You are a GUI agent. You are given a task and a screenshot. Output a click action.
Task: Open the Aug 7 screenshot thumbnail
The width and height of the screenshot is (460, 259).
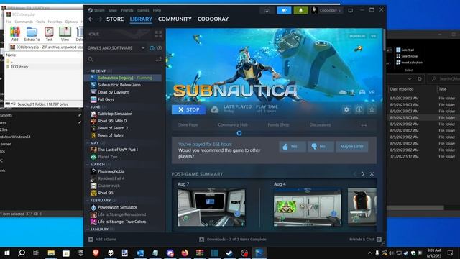click(x=211, y=208)
